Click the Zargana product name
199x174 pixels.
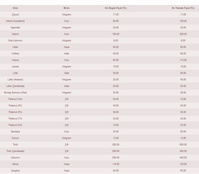pyautogui.click(x=15, y=171)
